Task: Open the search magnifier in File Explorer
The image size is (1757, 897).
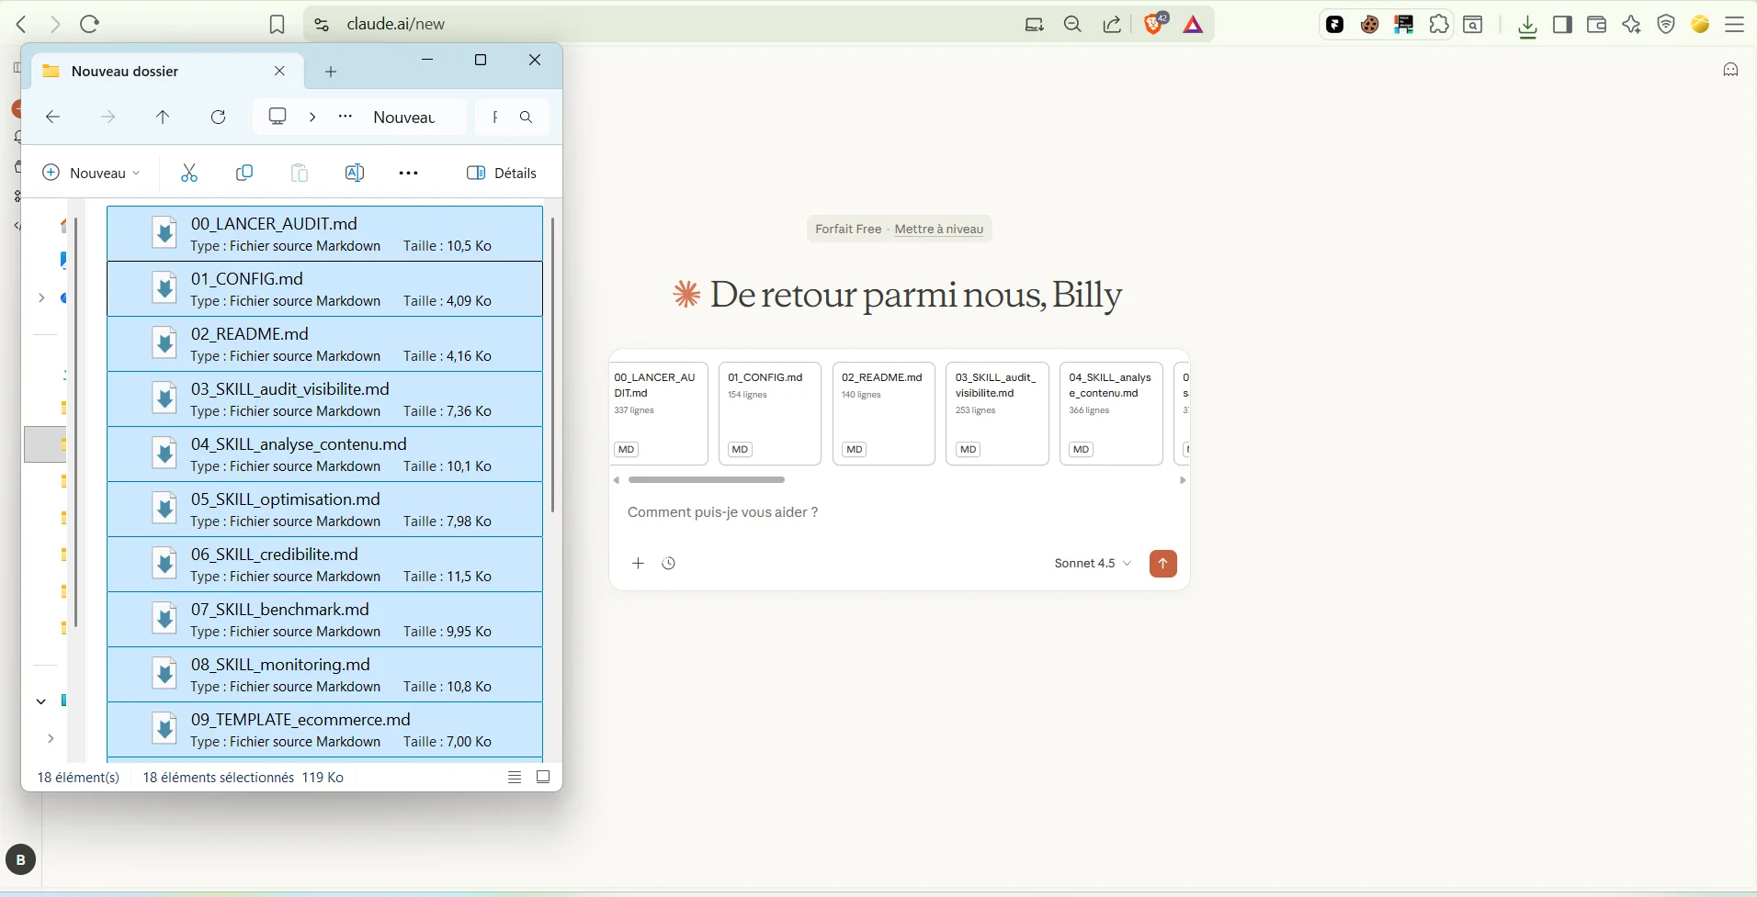Action: coord(527,118)
